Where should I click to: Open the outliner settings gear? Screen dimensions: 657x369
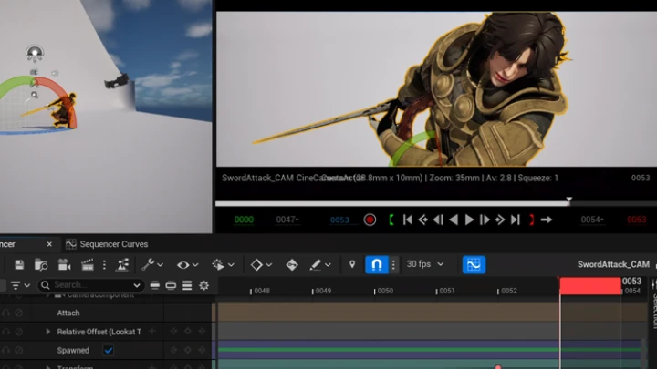(203, 285)
